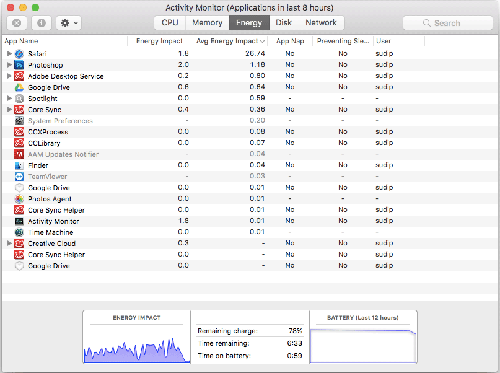Click the TeamViewer icon
500x373 pixels.
coord(19,177)
